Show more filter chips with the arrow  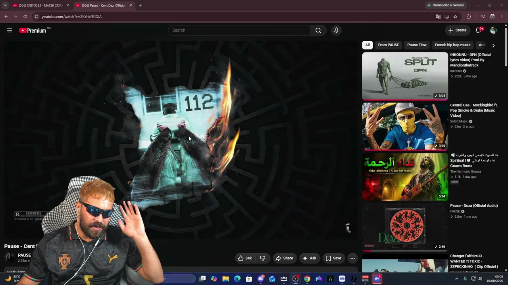[493, 46]
